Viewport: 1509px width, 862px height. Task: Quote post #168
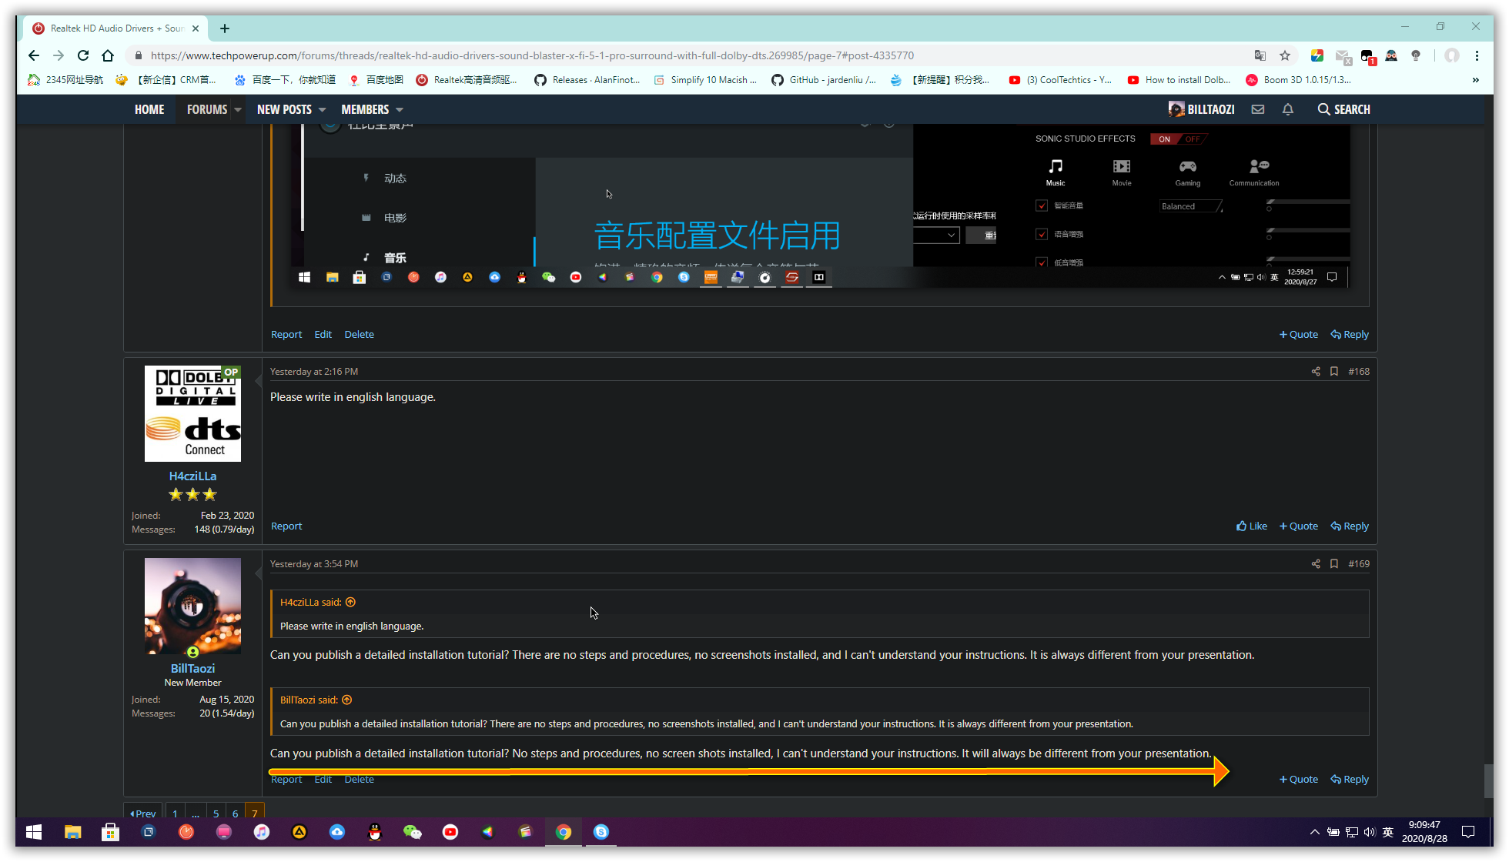pyautogui.click(x=1299, y=526)
